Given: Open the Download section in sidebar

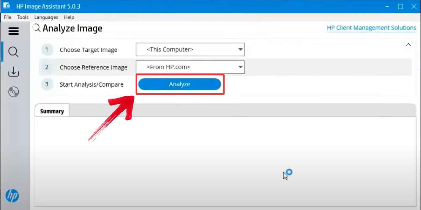Looking at the screenshot, I should (13, 72).
